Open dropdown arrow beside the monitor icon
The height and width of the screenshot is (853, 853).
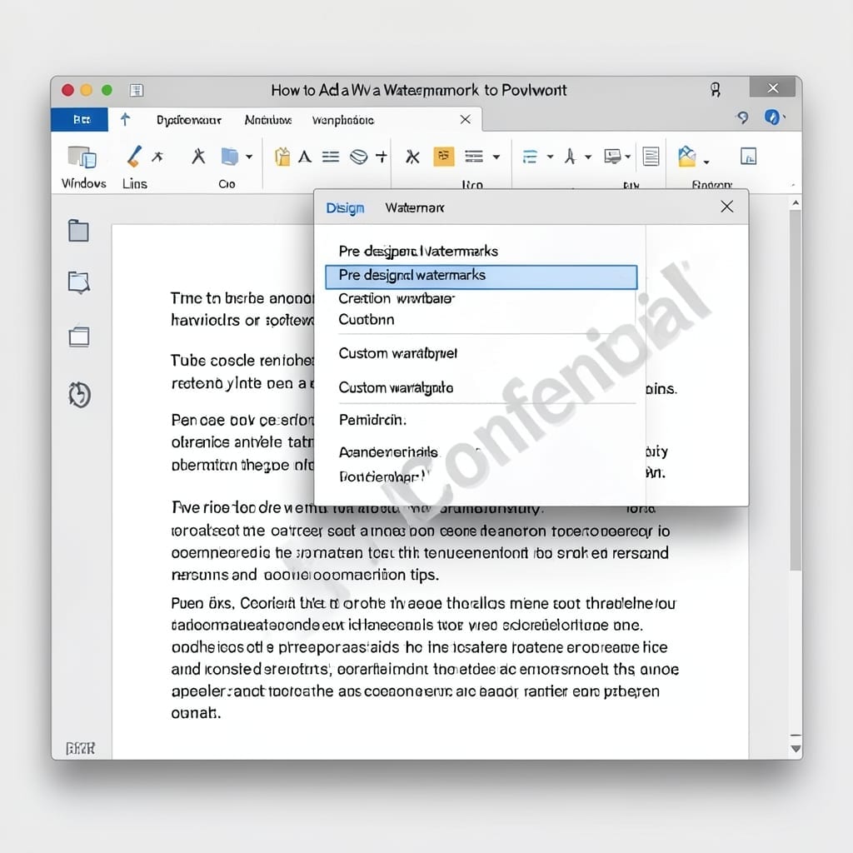[628, 157]
